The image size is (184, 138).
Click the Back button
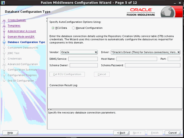(x=121, y=133)
